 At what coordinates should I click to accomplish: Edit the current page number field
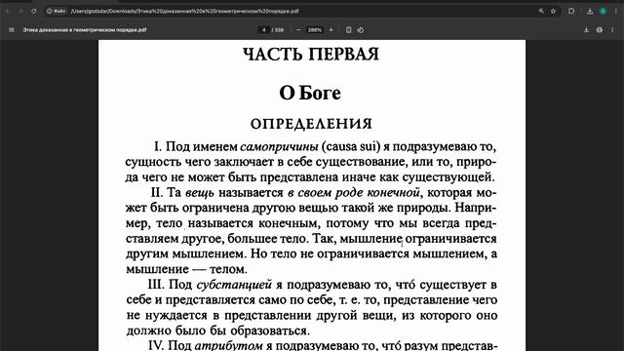tap(263, 30)
